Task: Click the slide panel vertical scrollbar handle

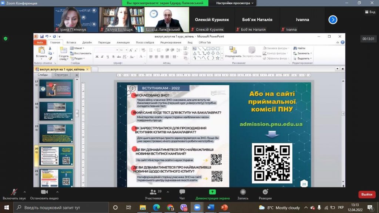Action: click(77, 113)
